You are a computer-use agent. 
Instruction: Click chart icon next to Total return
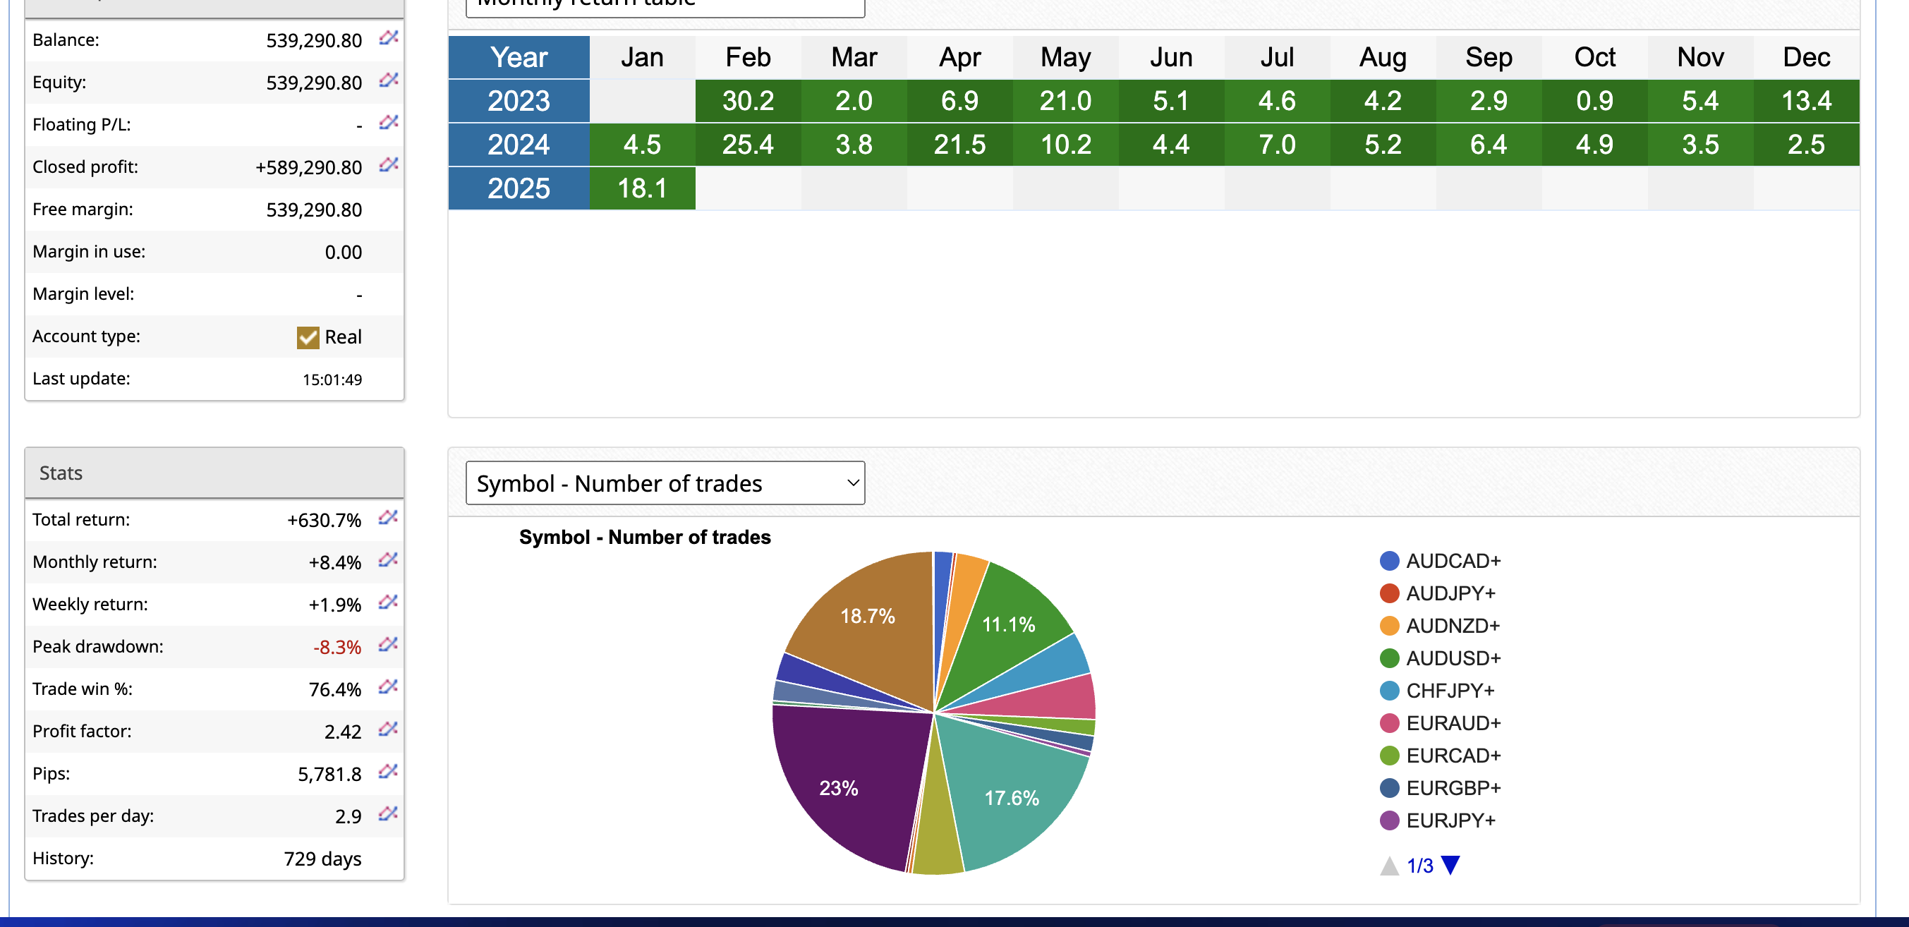[387, 518]
